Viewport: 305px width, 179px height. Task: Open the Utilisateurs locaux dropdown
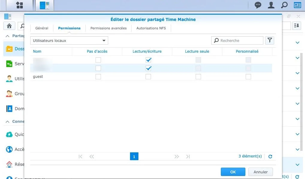[69, 40]
